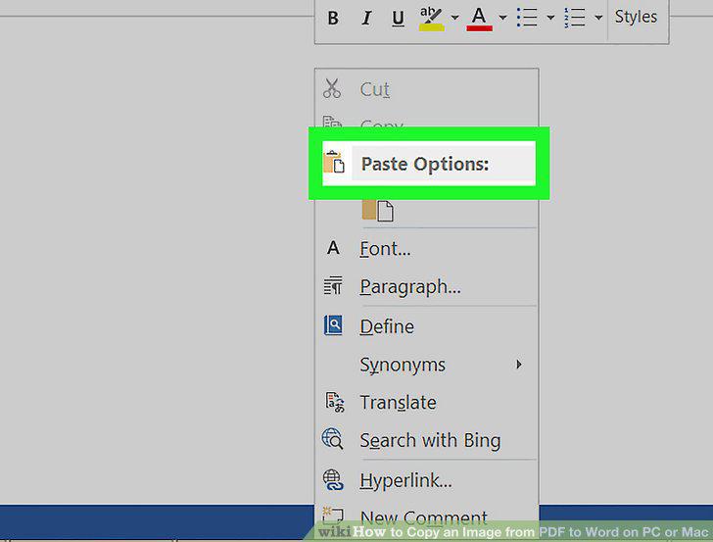Toggle bold formatting in mini toolbar
This screenshot has height=542, width=713.
(x=333, y=19)
